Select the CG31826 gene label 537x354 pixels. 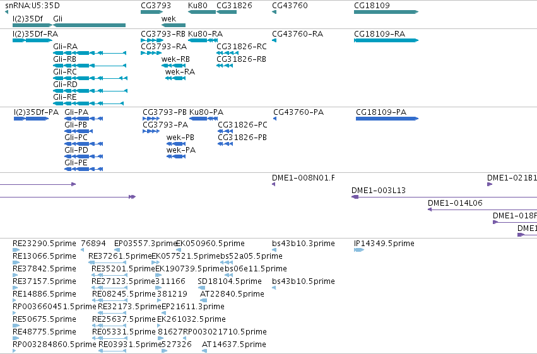point(234,6)
